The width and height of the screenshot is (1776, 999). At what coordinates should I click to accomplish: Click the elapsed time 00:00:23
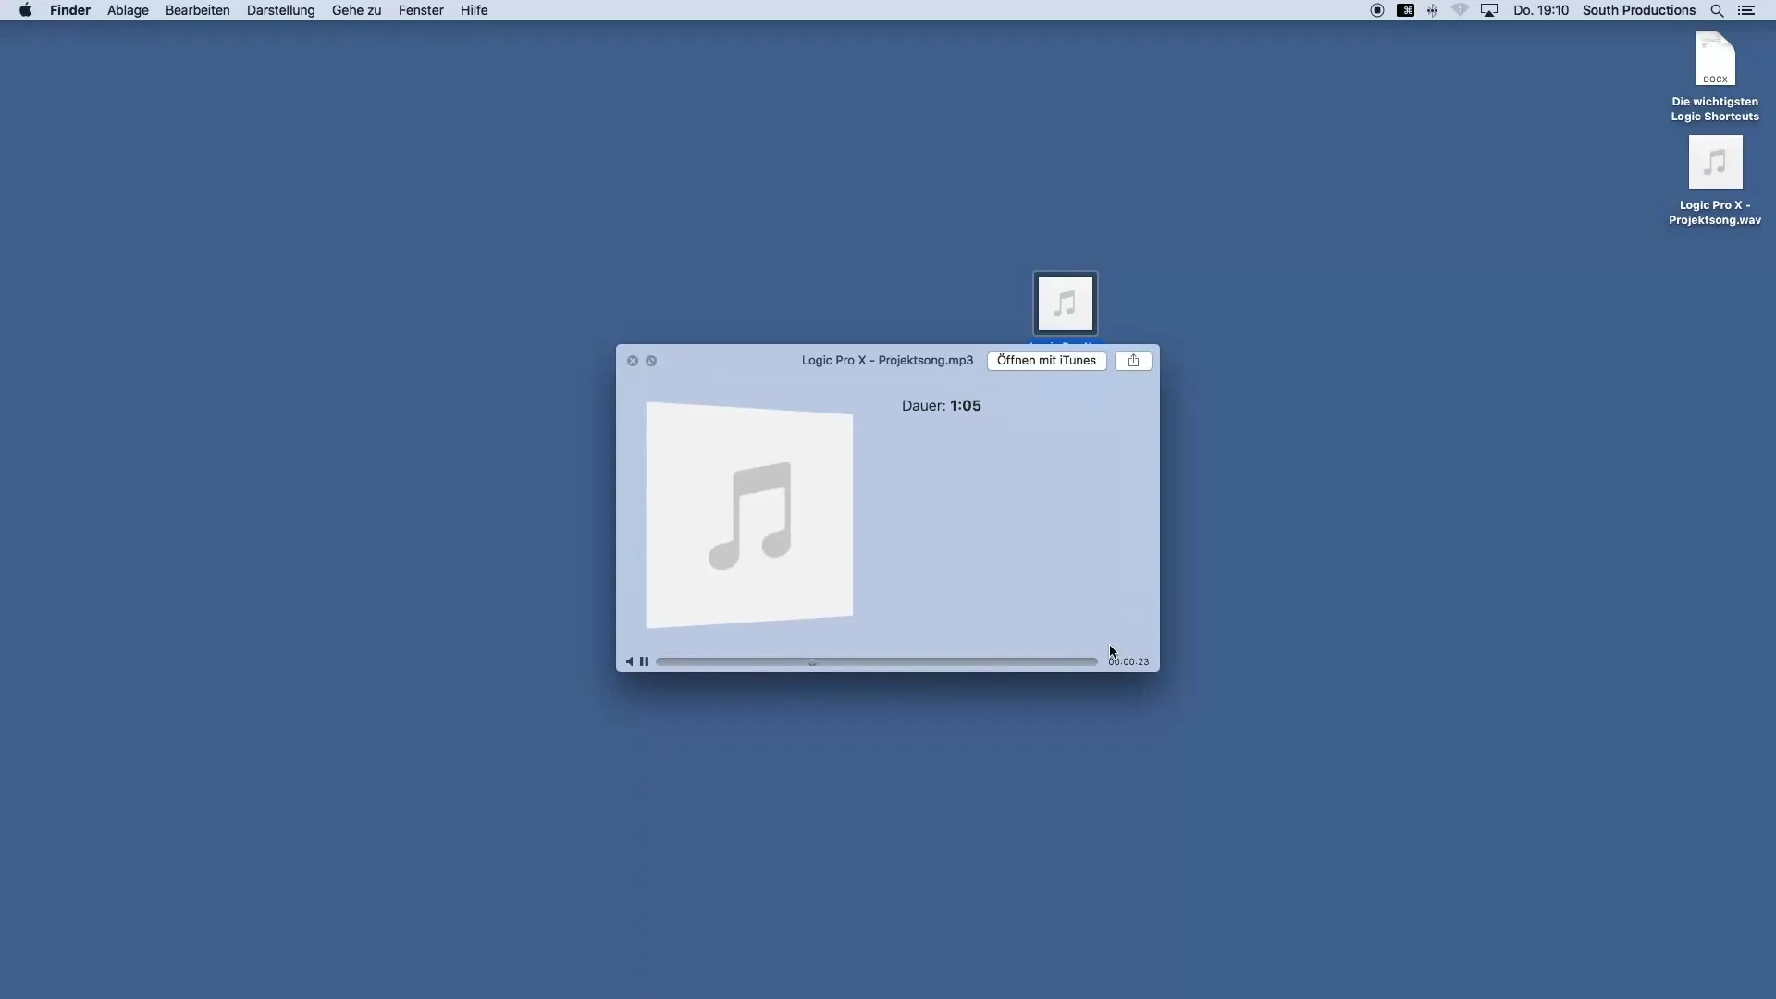[1128, 661]
